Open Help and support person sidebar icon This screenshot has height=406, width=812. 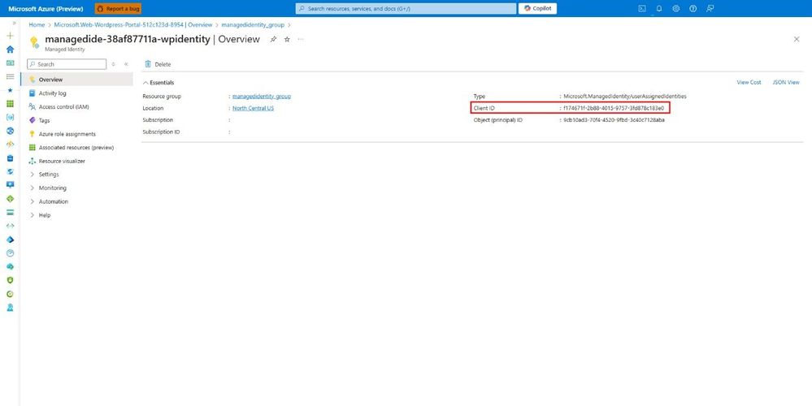[x=10, y=307]
